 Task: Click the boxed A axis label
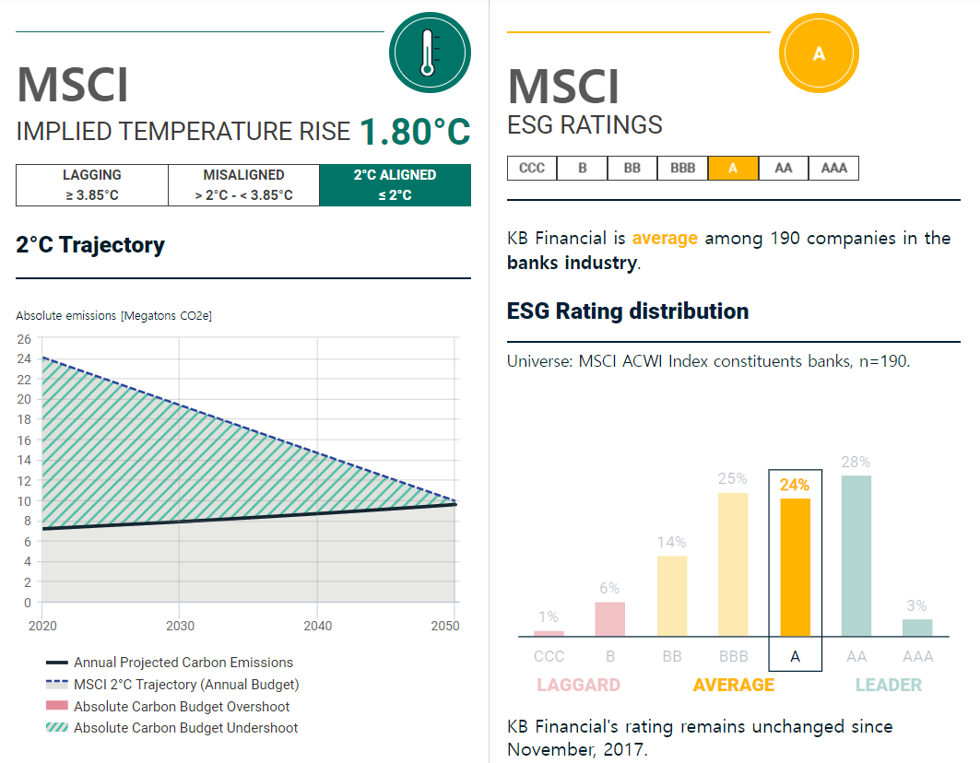click(x=795, y=656)
